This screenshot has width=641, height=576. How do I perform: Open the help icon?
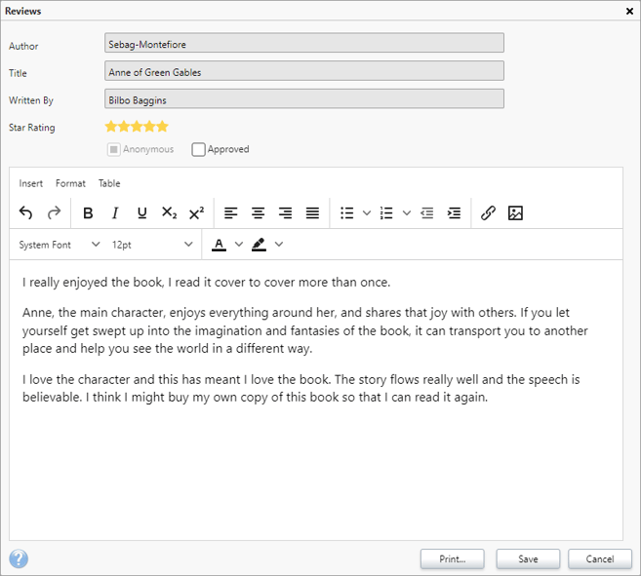pyautogui.click(x=19, y=558)
